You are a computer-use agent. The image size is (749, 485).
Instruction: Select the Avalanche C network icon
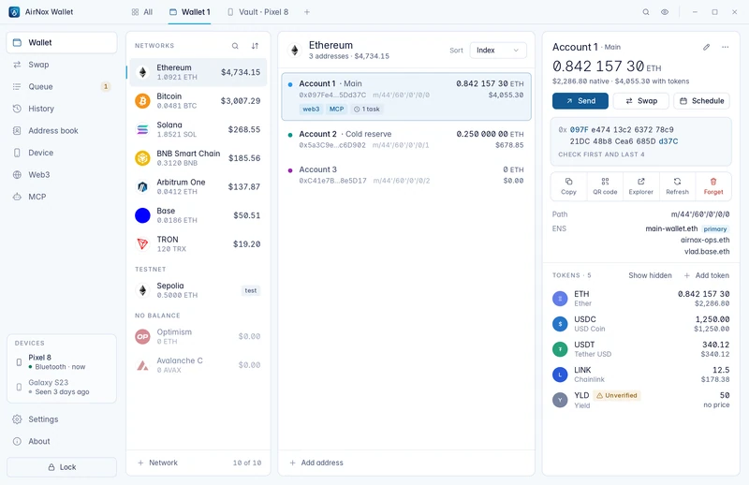coord(142,365)
